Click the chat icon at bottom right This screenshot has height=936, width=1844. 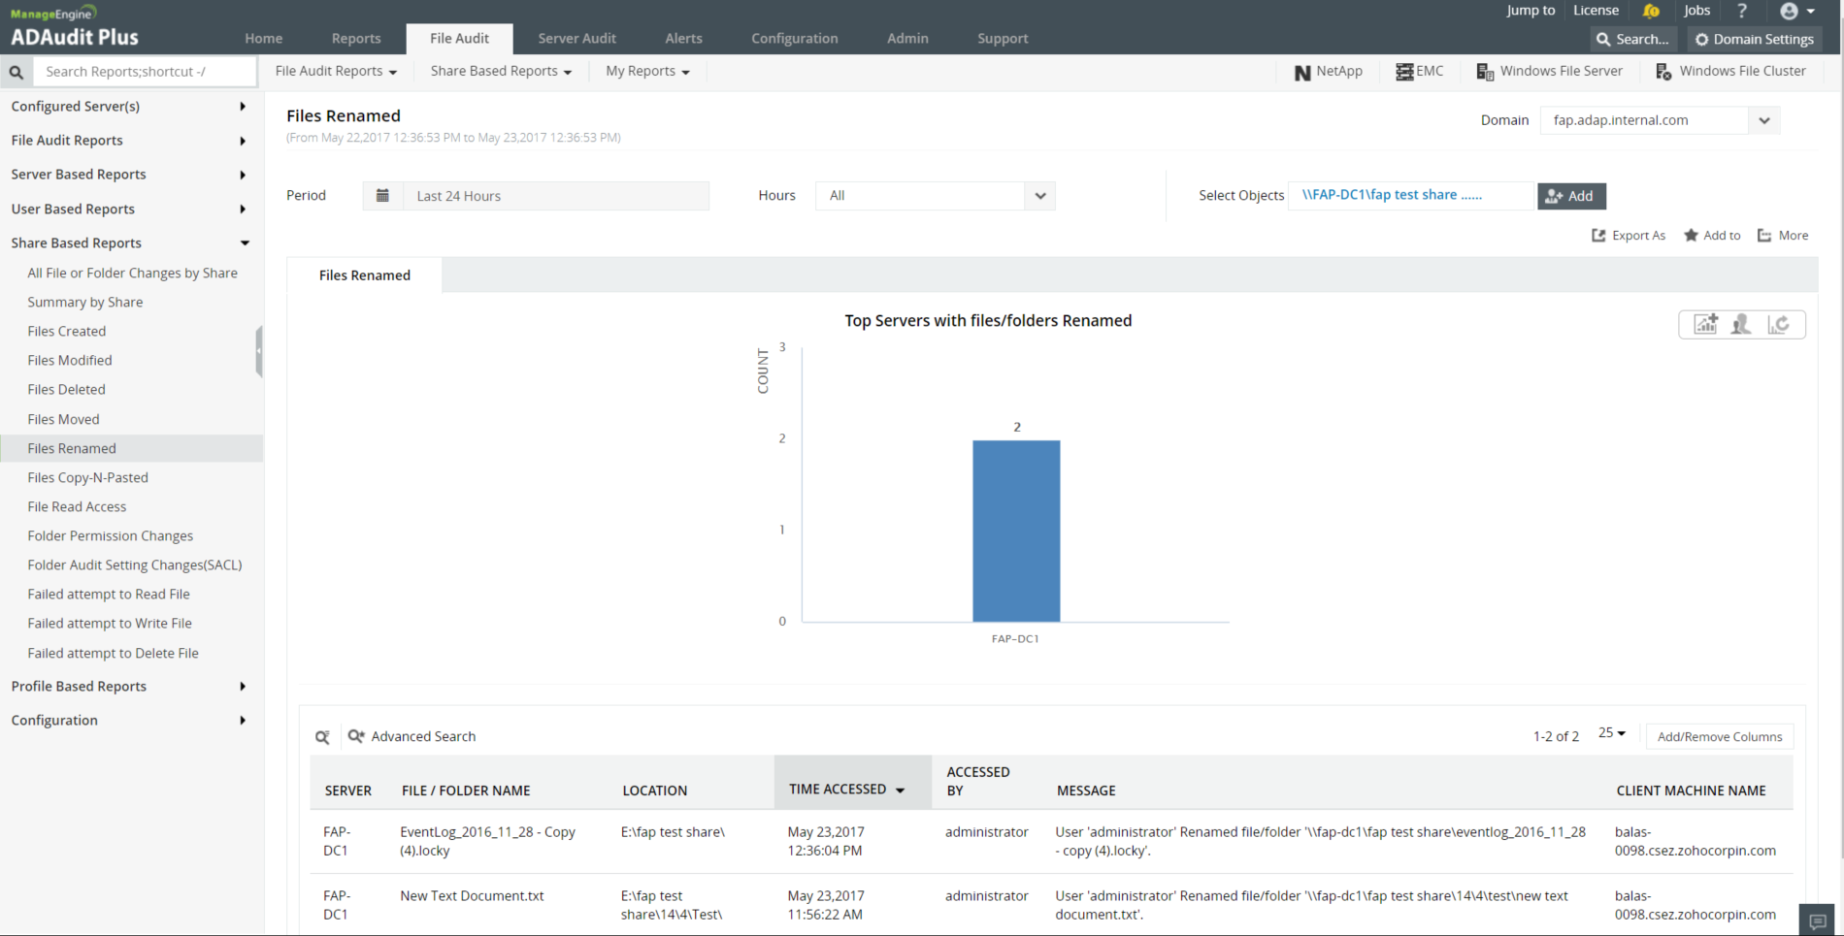pos(1818,920)
